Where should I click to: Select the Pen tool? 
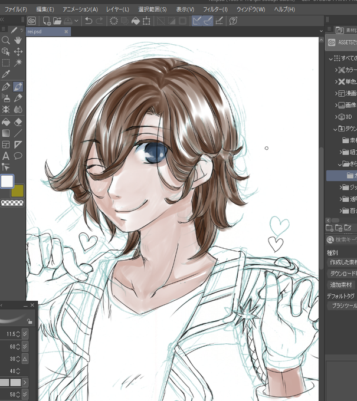(x=6, y=87)
